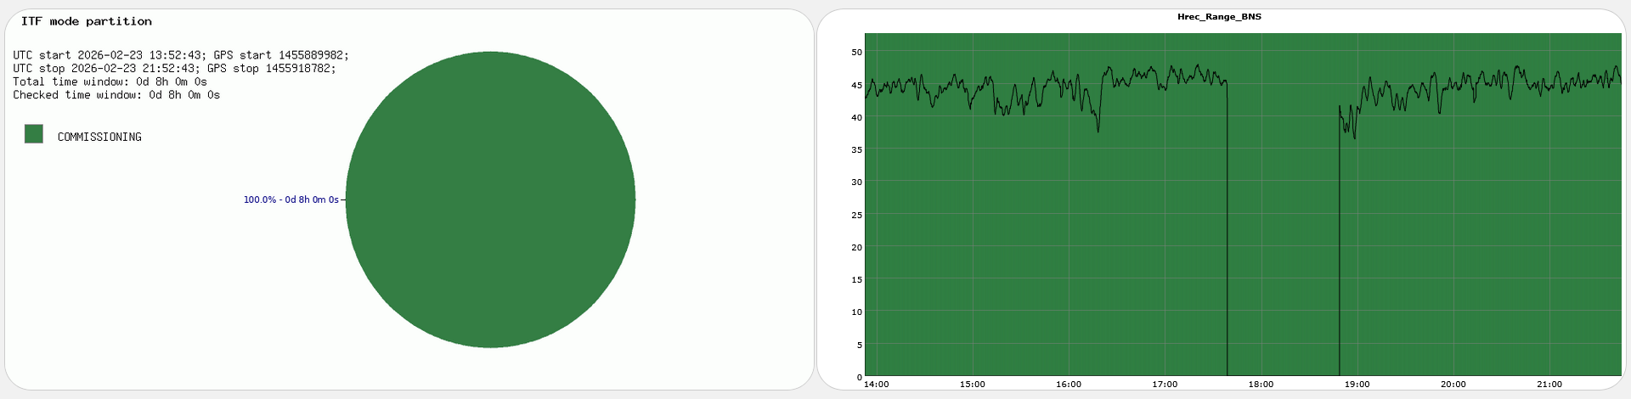The image size is (1631, 399).
Task: Click the green pie chart circle
Action: tap(490, 200)
